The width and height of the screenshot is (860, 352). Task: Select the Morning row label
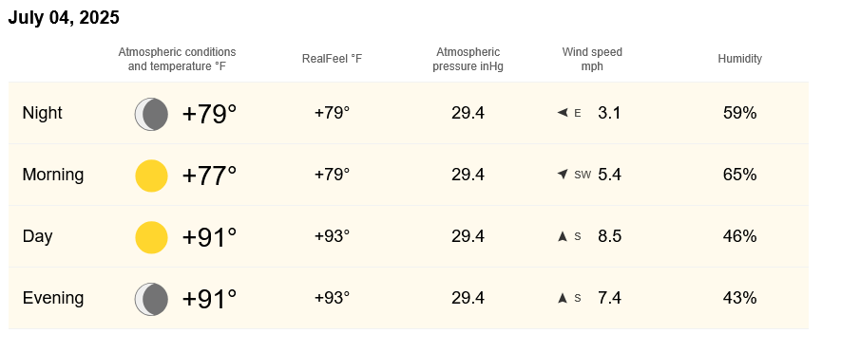[53, 175]
